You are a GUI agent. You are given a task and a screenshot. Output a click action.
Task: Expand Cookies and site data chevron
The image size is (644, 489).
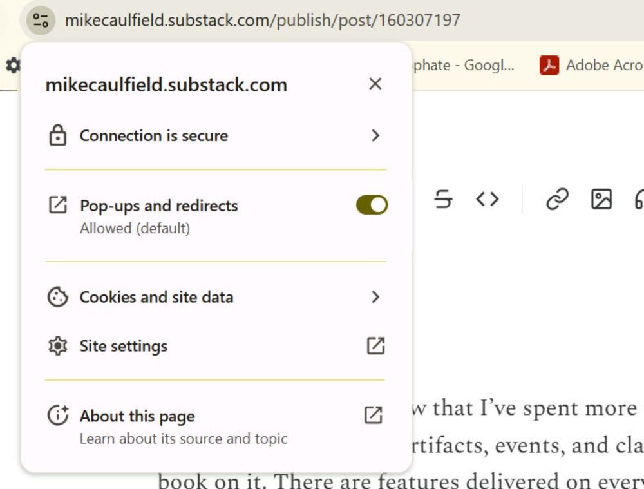(375, 297)
